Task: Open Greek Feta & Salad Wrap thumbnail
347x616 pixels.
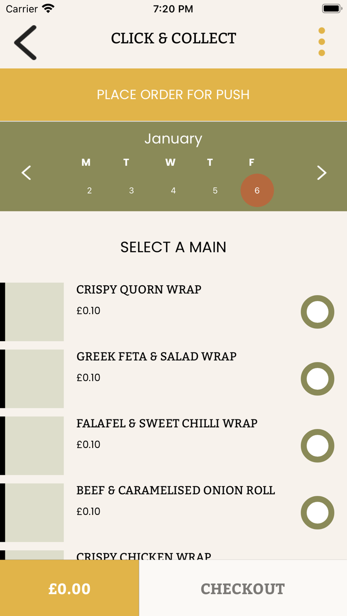Action: click(x=34, y=379)
